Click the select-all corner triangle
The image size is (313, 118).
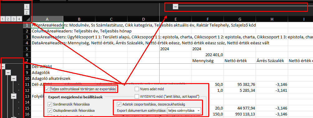pyautogui.click(x=27, y=19)
